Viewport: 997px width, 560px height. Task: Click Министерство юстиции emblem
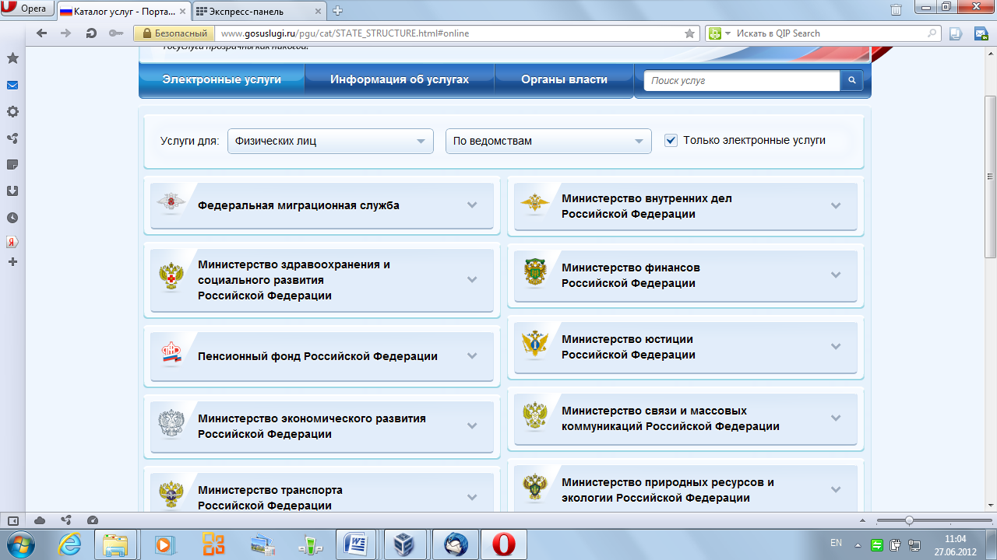[534, 345]
